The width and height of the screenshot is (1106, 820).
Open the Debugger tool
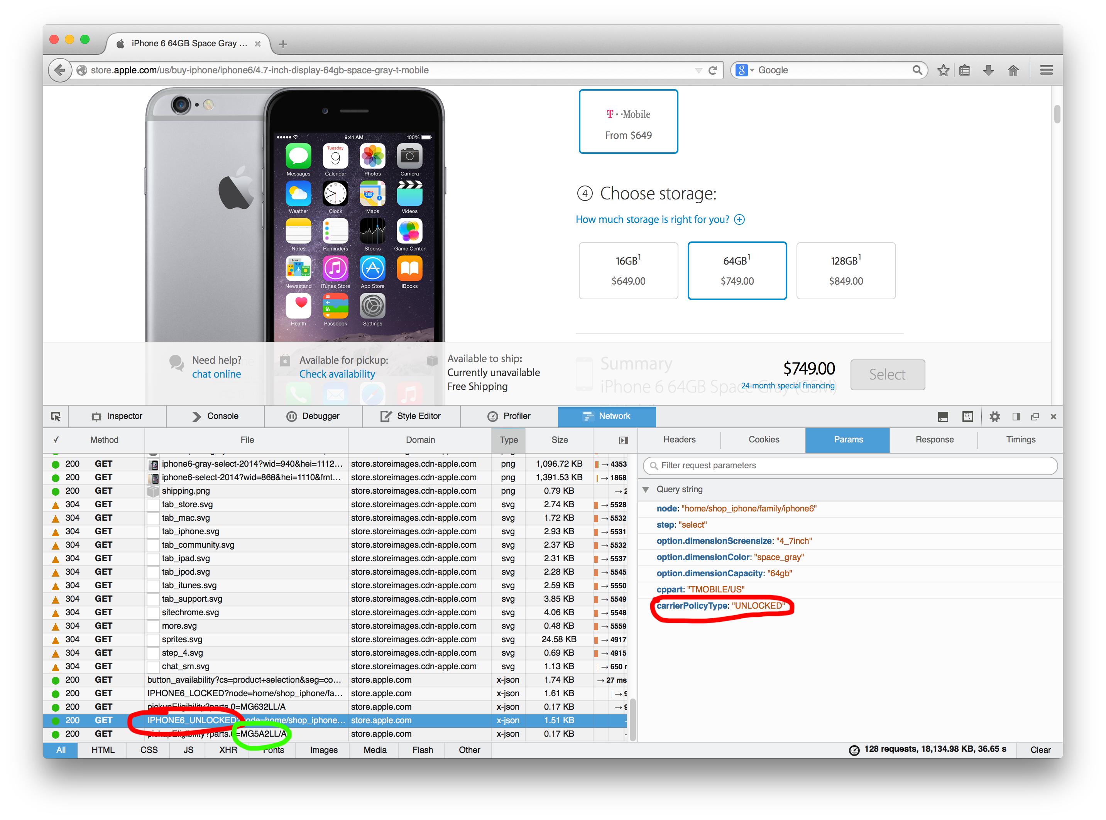[313, 417]
